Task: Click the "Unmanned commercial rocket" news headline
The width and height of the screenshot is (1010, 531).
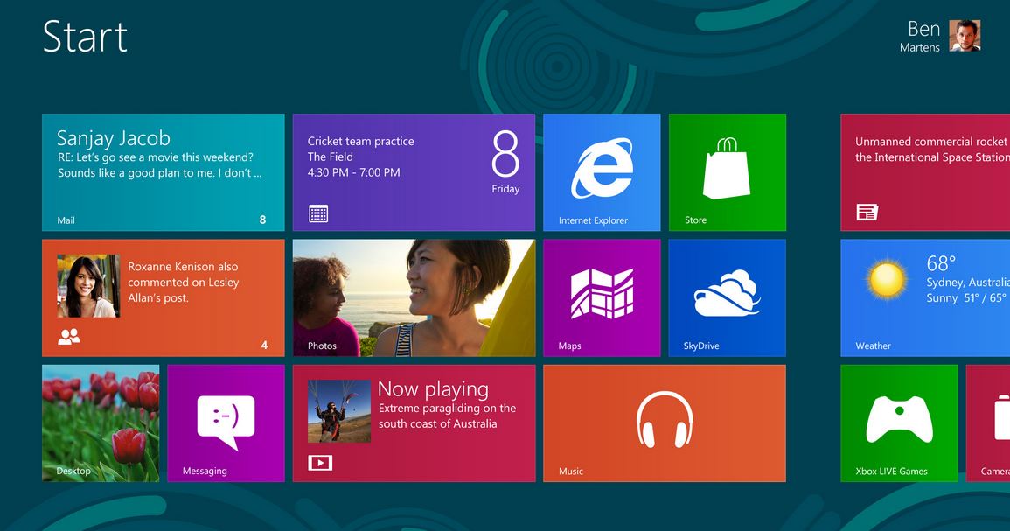Action: coord(930,142)
